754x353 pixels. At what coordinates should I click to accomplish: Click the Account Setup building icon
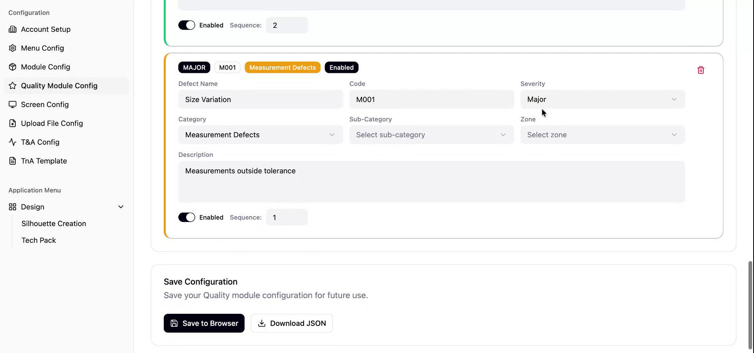point(13,29)
